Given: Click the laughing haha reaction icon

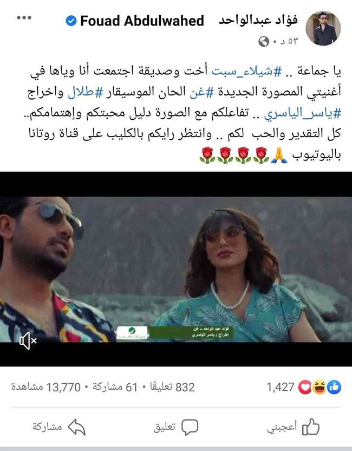Looking at the screenshot, I should coord(320,387).
